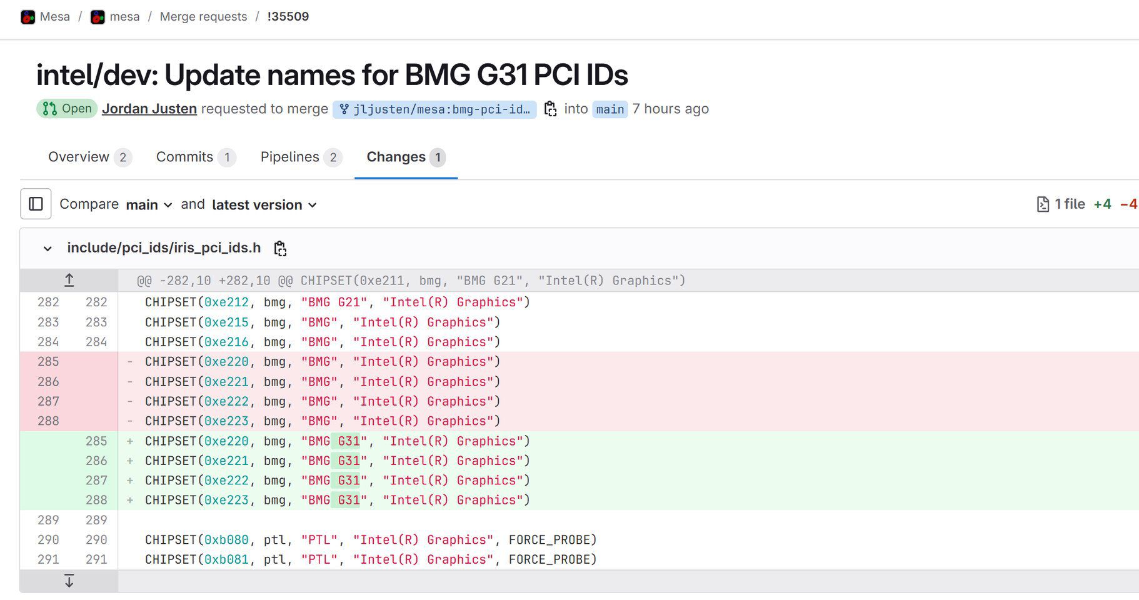Open the Pipelines tab
The image size is (1139, 600).
click(x=289, y=157)
